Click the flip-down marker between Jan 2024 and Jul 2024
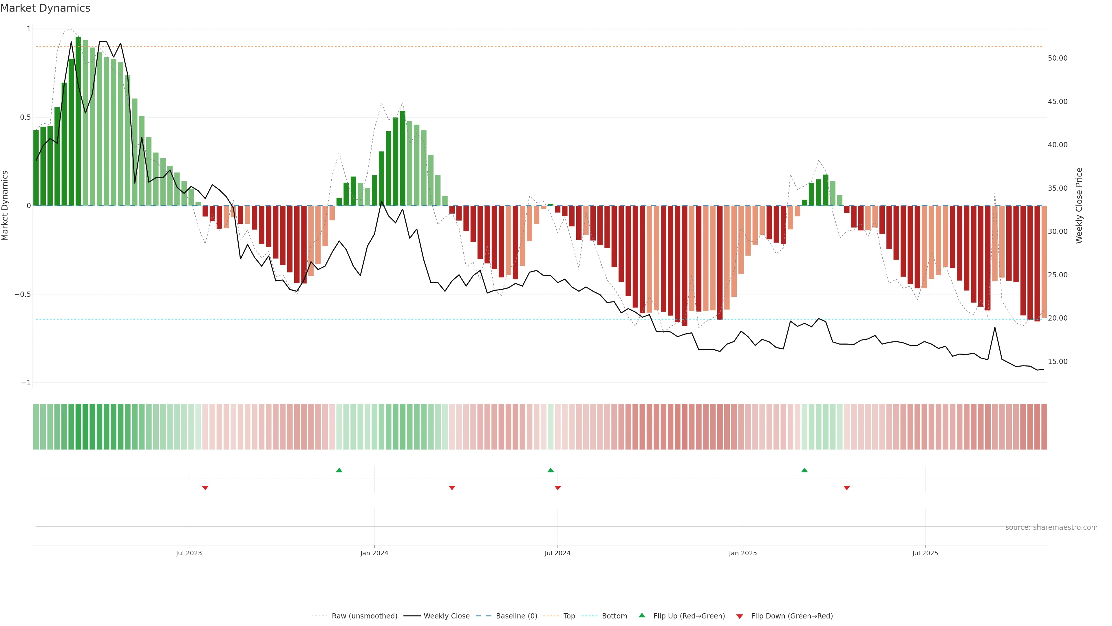This screenshot has height=626, width=1112. click(452, 488)
